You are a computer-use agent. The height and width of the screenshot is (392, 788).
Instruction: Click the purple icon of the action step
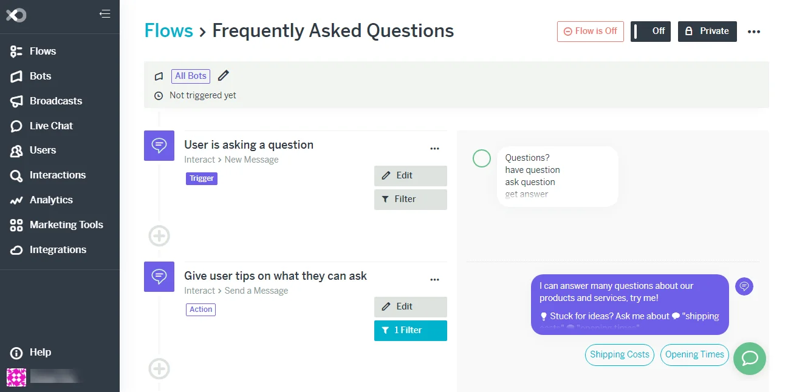pyautogui.click(x=159, y=277)
